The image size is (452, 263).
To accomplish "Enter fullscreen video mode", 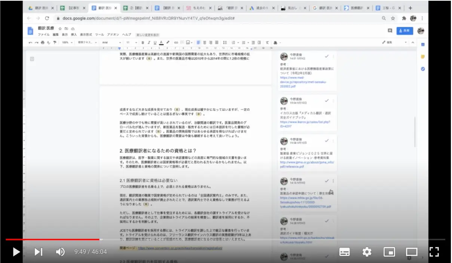I will 434,252.
